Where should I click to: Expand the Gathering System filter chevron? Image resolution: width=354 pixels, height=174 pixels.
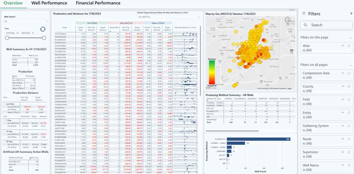[343, 126]
